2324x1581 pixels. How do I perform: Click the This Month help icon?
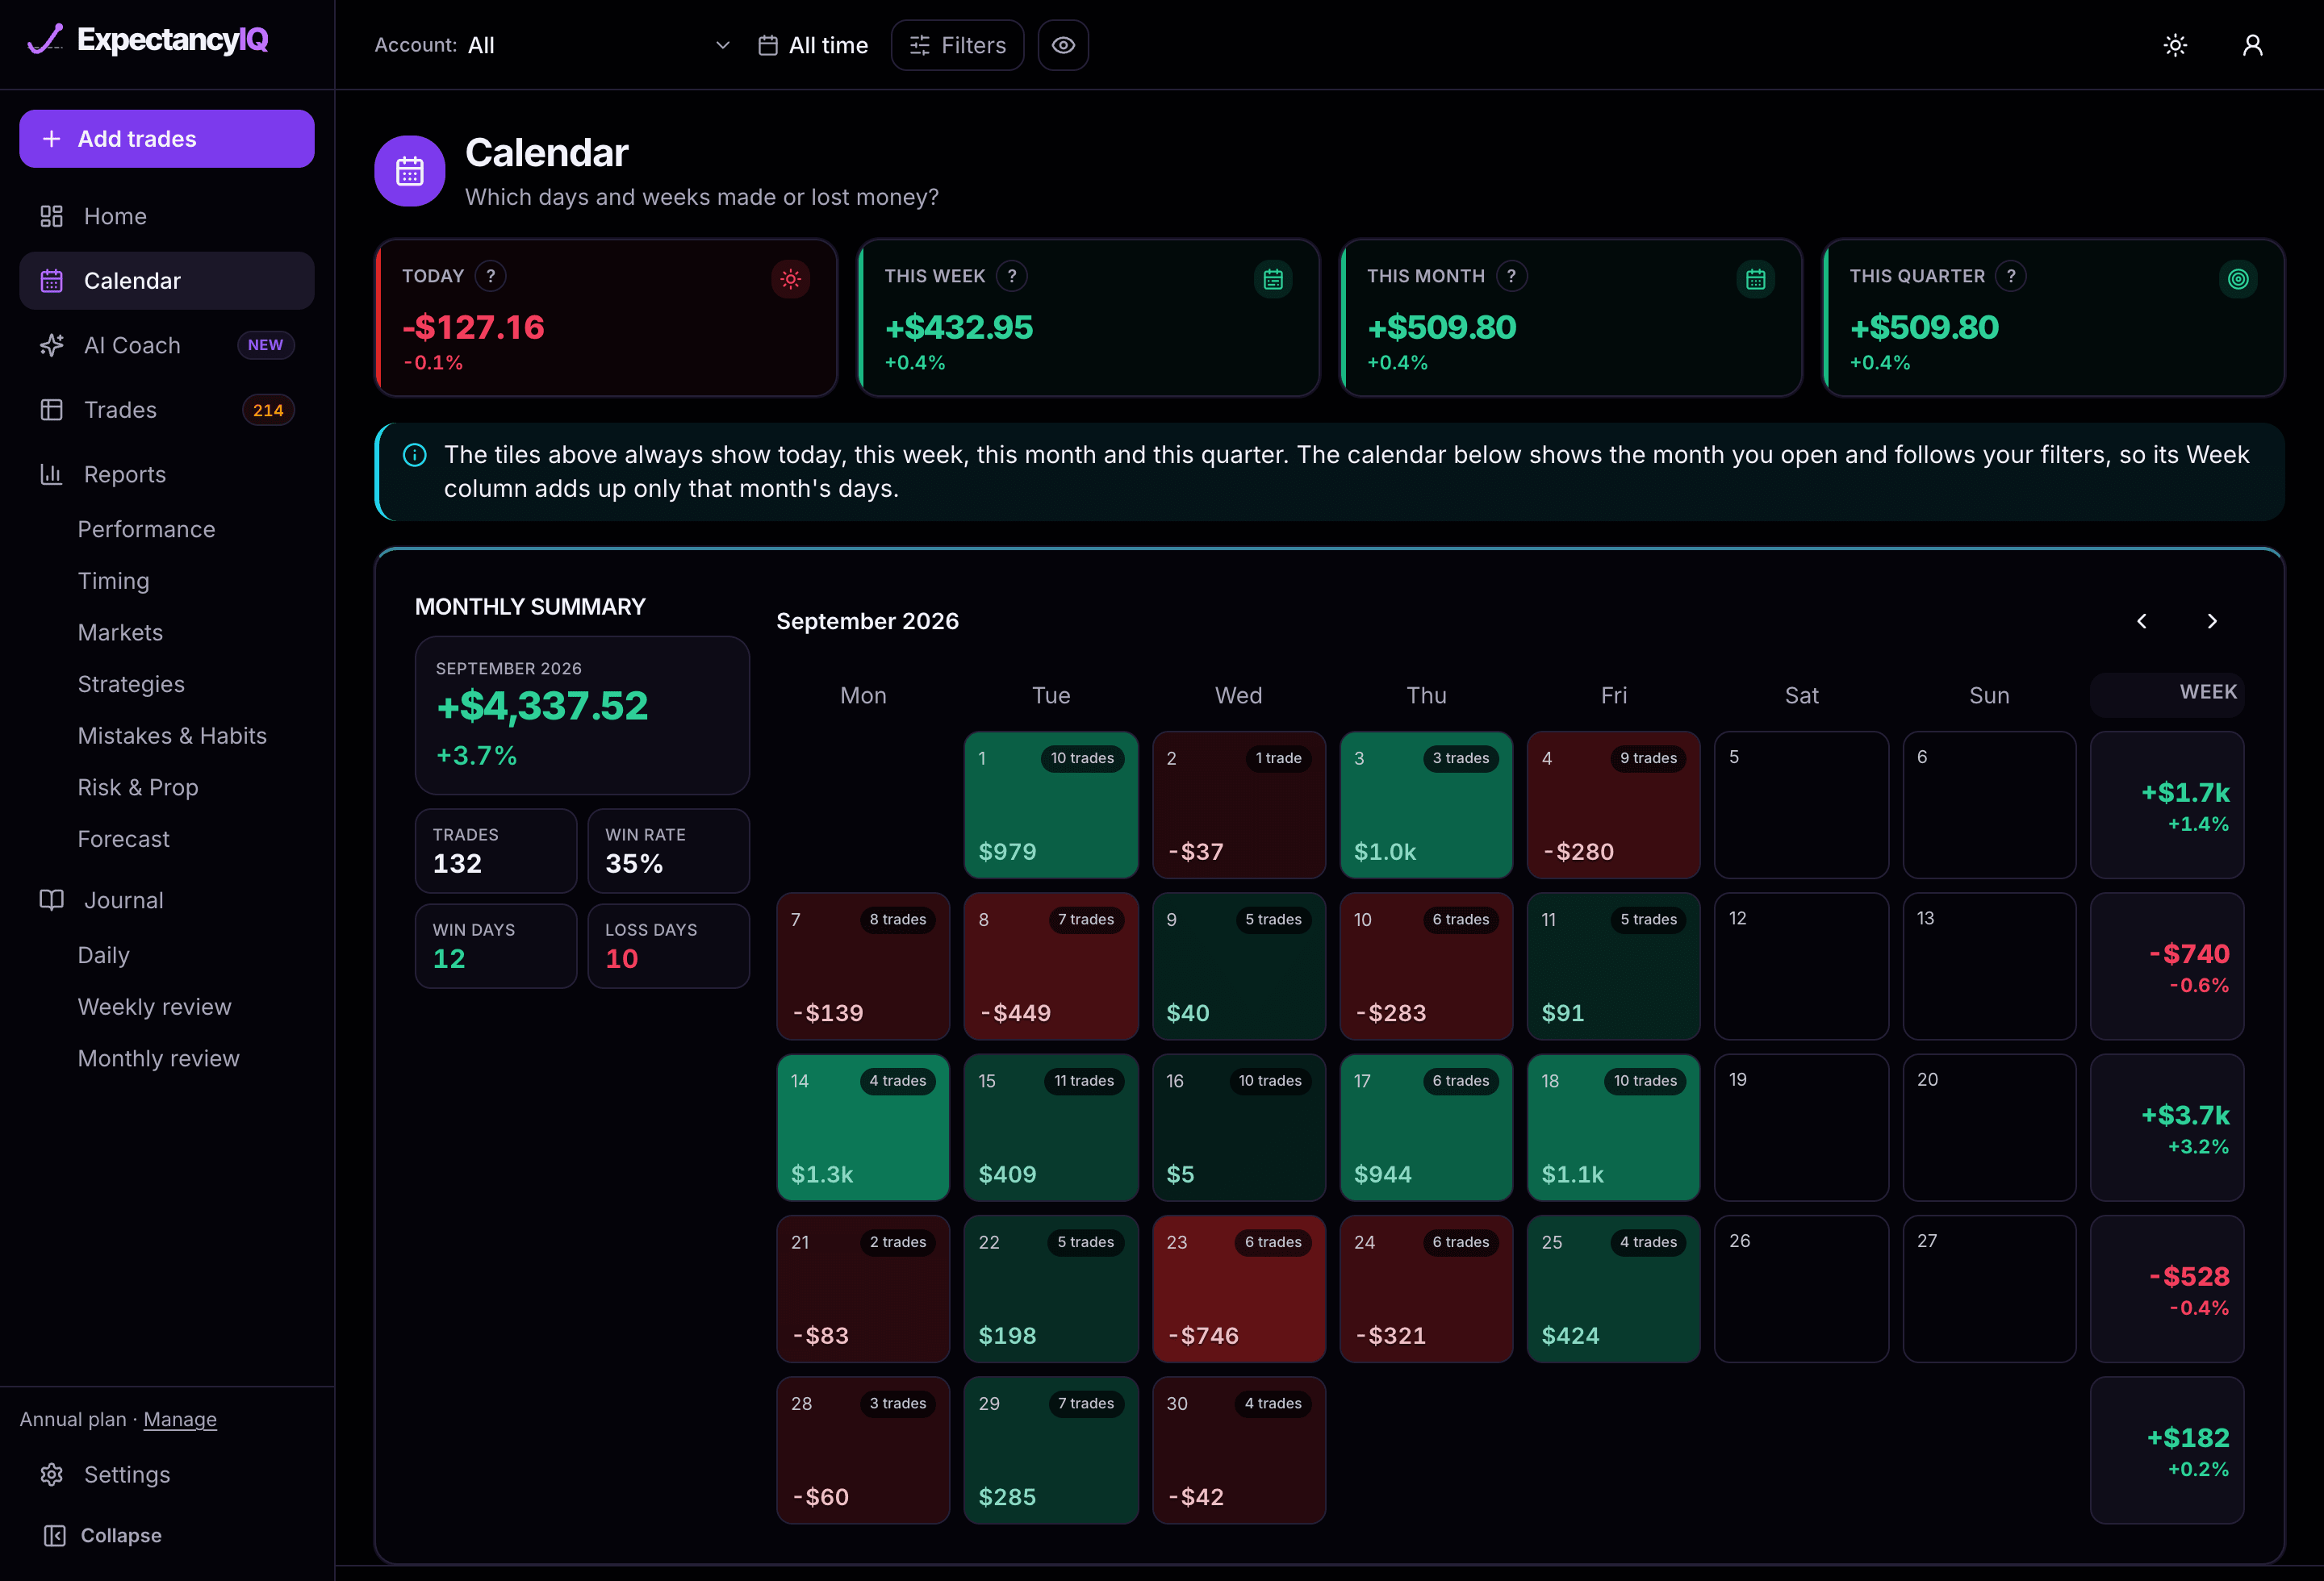(1511, 276)
